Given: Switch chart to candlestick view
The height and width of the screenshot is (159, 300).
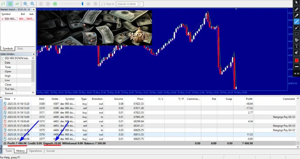Looking at the screenshot, I should 10,4.
